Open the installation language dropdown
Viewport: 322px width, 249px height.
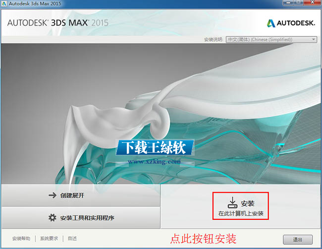click(x=271, y=40)
